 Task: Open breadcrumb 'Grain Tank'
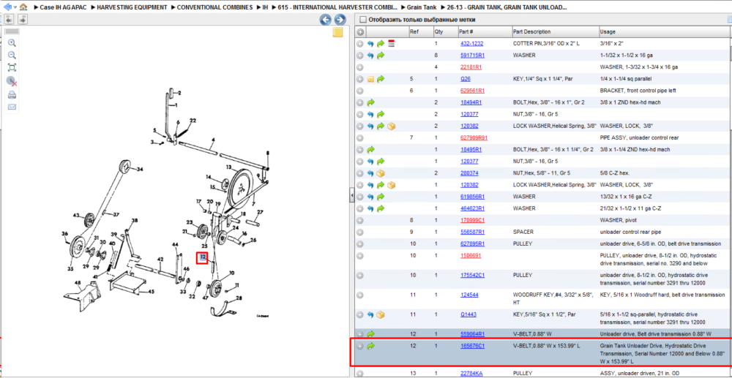(423, 7)
